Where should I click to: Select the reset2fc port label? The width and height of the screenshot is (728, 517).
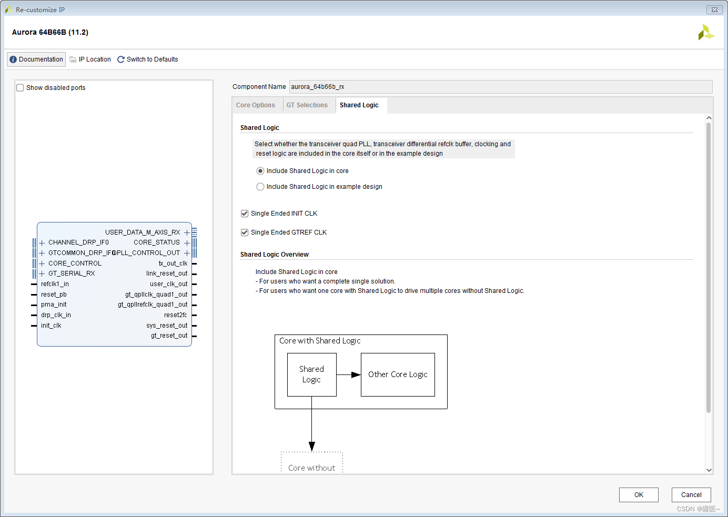pos(176,315)
